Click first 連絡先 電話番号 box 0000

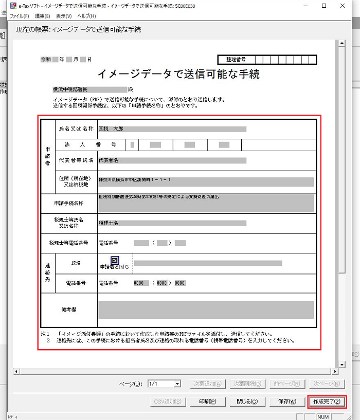pyautogui.click(x=141, y=283)
